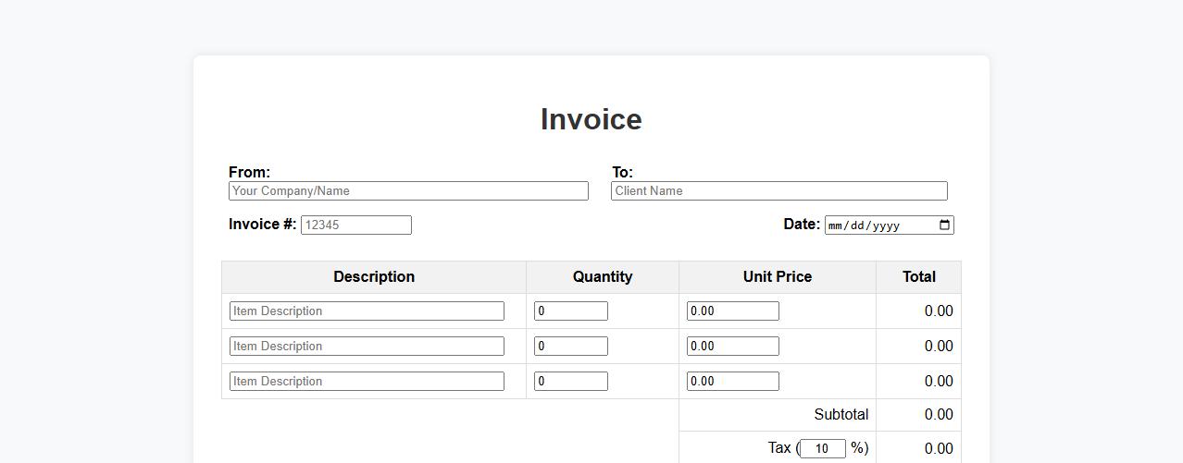Click first row Unit Price field
The width and height of the screenshot is (1183, 463).
tap(733, 311)
